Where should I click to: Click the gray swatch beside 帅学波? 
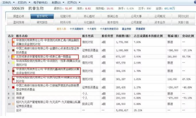tap(13, 98)
